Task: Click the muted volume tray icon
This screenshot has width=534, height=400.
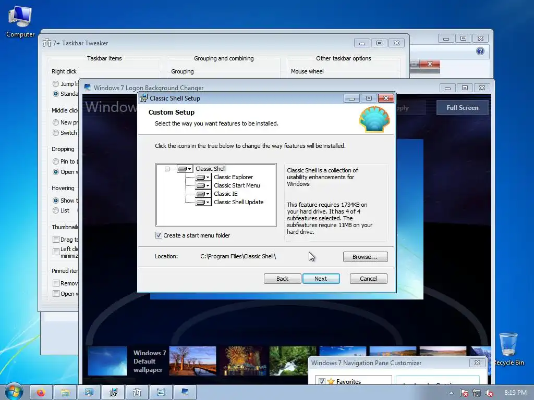Action: coord(489,393)
